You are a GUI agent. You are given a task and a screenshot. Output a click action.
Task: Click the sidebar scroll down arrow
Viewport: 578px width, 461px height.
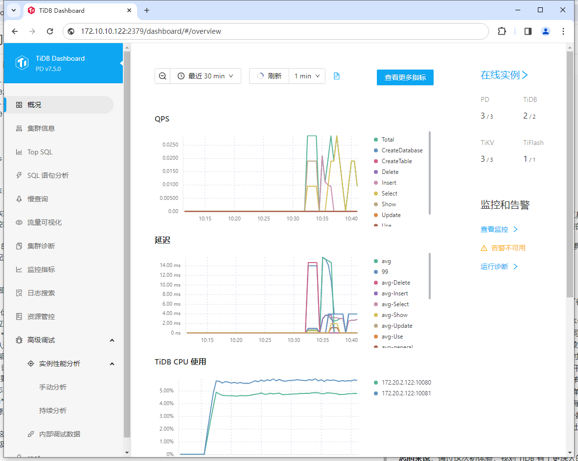tap(127, 453)
